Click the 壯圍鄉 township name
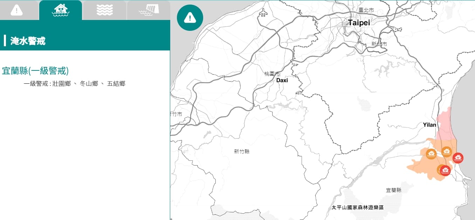This screenshot has height=220, width=475. click(x=62, y=84)
